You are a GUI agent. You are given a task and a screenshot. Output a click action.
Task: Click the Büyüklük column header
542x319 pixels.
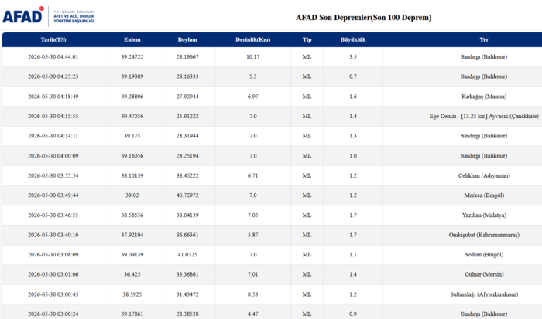click(353, 39)
